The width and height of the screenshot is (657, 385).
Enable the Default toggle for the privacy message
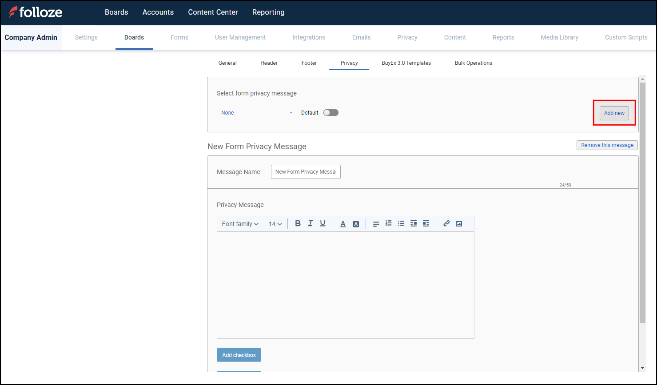(x=330, y=112)
